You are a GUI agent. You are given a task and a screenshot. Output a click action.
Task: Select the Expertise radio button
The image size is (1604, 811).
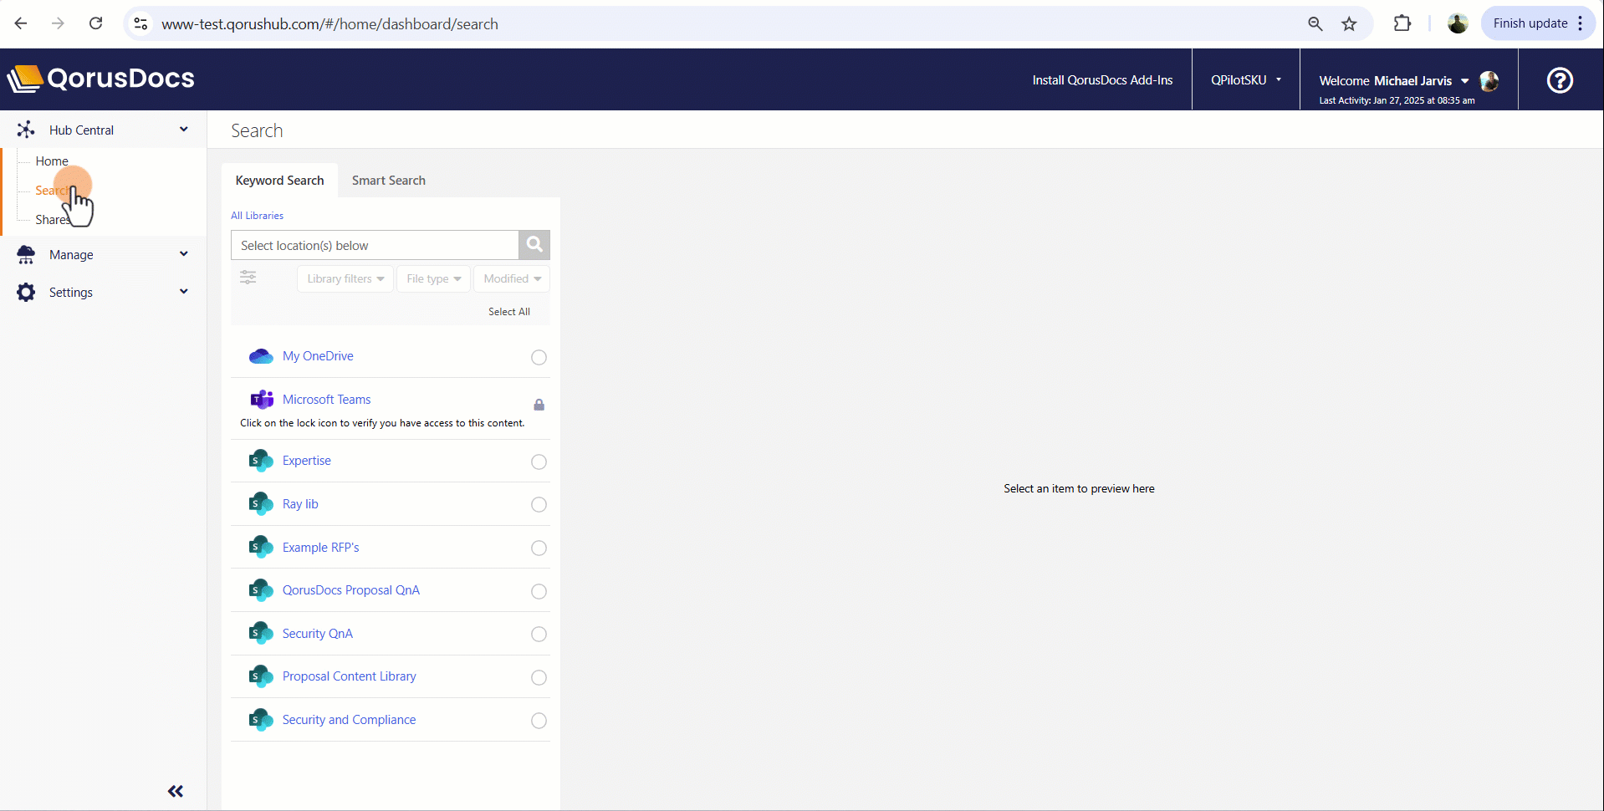pos(539,462)
